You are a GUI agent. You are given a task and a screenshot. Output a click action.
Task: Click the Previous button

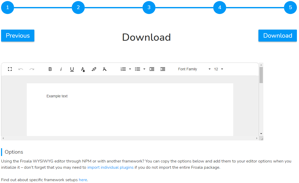(17, 35)
